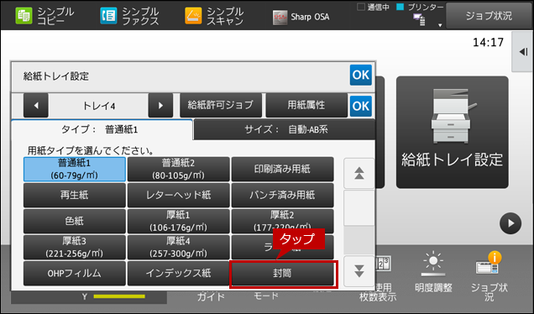Screen dimensions: 534x314
Task: Switch to the サイズ tab
Action: (285, 129)
